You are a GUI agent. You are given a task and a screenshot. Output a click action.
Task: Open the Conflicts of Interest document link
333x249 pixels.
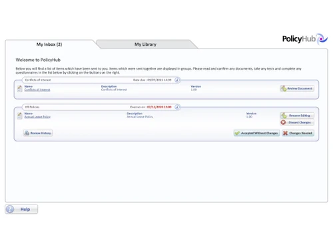tap(37, 90)
